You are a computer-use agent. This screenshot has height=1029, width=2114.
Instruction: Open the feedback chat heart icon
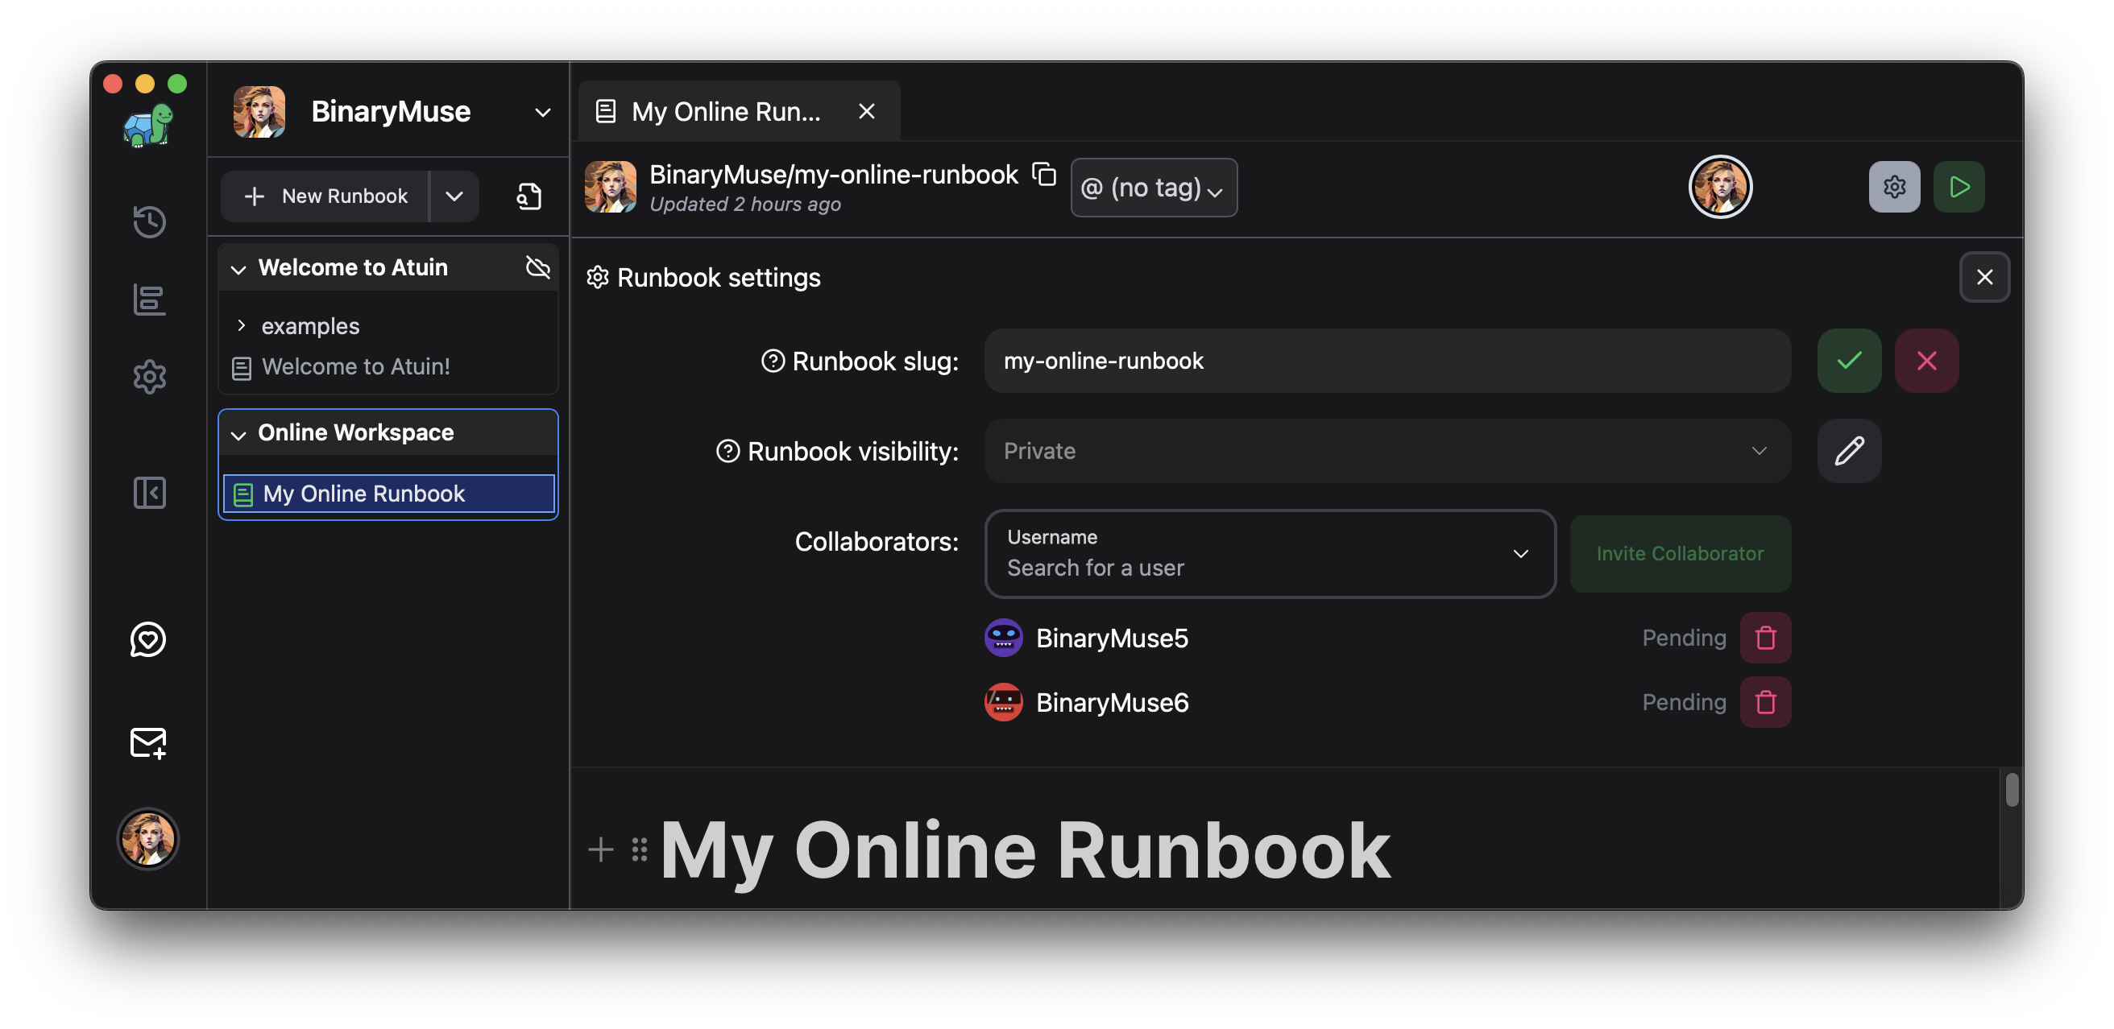pyautogui.click(x=147, y=638)
